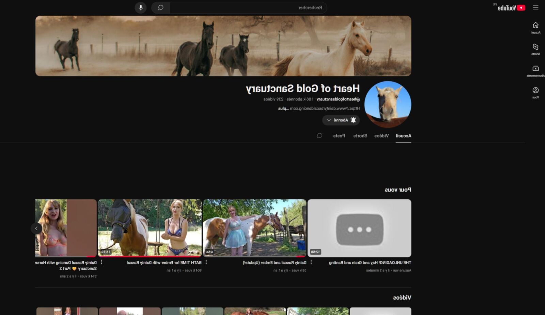Open the BATH TIME for Ember thumbnail
545x315 pixels.
click(150, 228)
